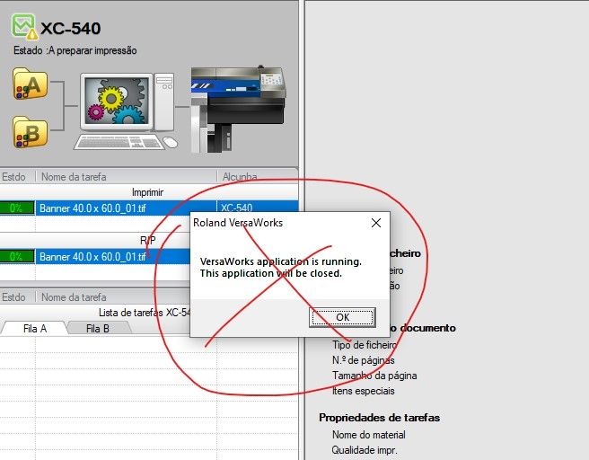
Task: Click the RIP section heading
Action: [x=147, y=241]
